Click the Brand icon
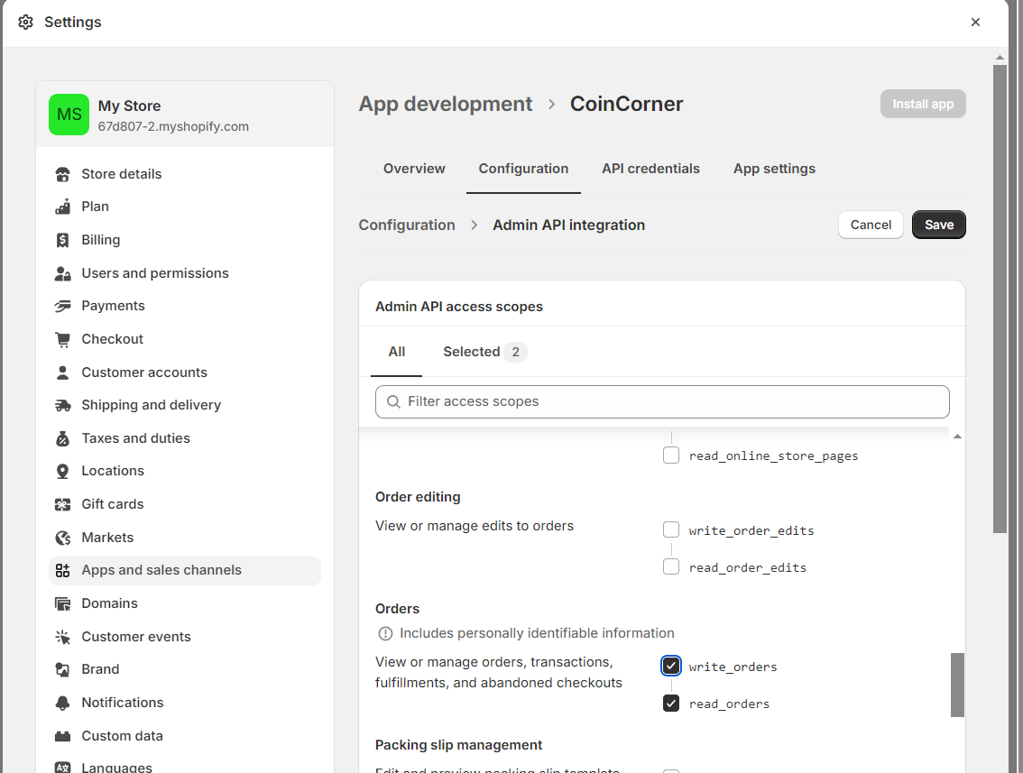 coord(62,669)
